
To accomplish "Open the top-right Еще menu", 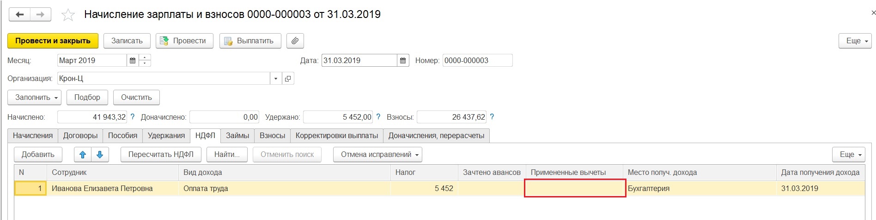I will tap(855, 41).
